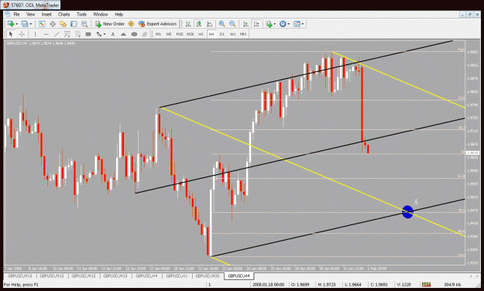Open the Profiles tool
Viewport: 484px width, 291px height.
[x=25, y=24]
